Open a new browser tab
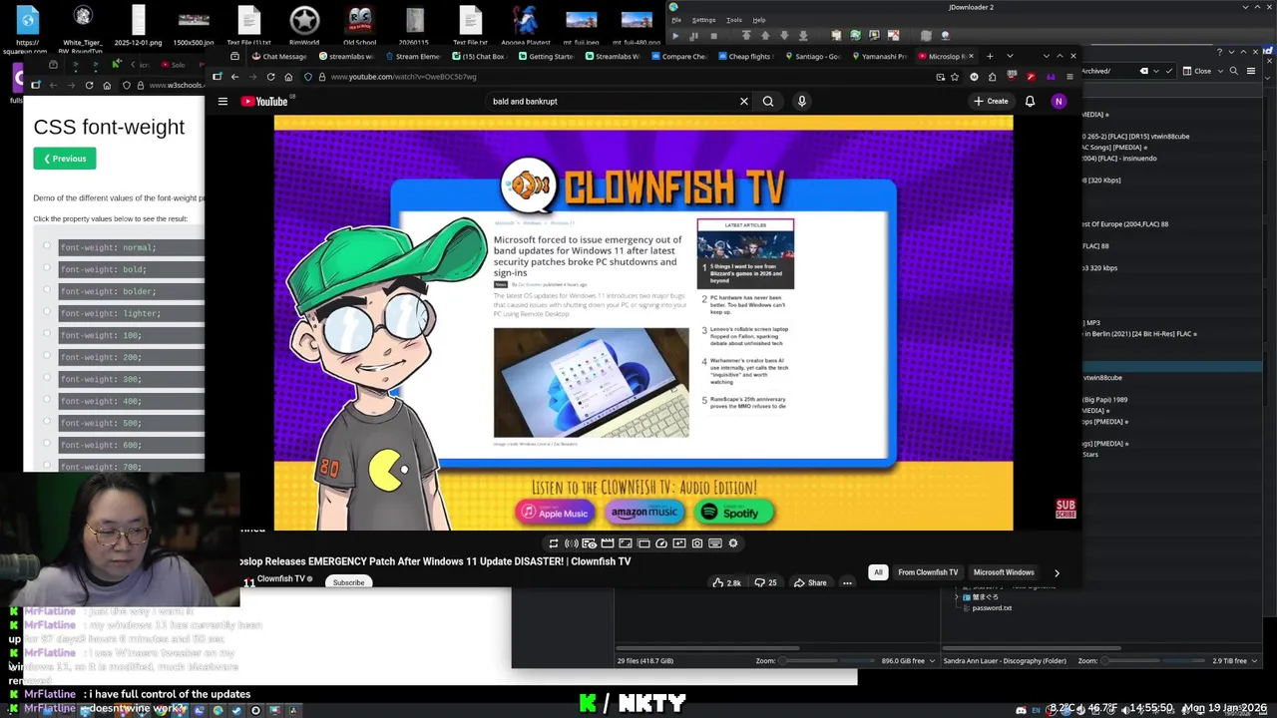 point(988,56)
